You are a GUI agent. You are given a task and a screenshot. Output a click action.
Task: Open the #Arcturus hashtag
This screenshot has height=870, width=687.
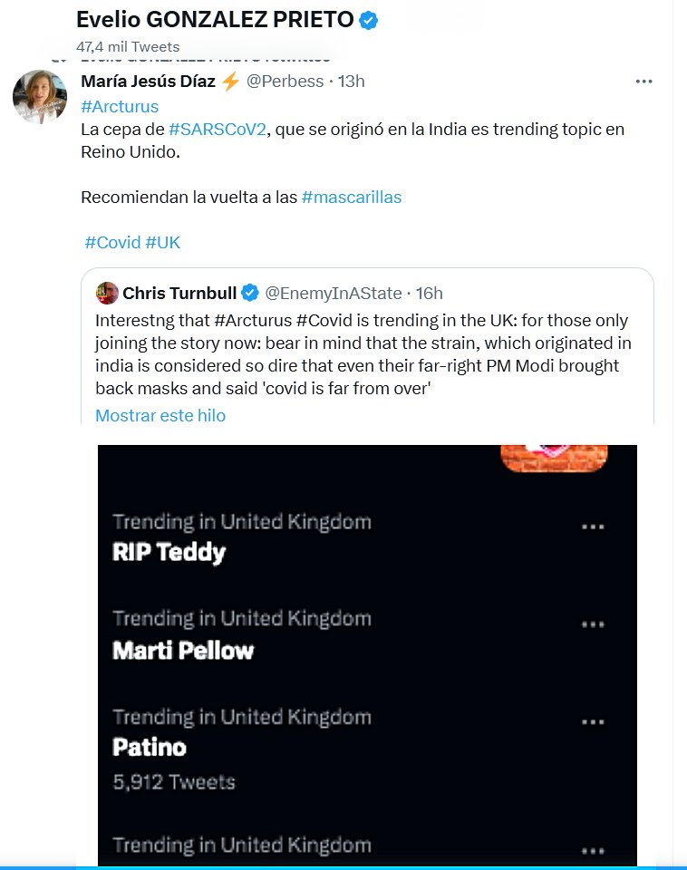120,107
